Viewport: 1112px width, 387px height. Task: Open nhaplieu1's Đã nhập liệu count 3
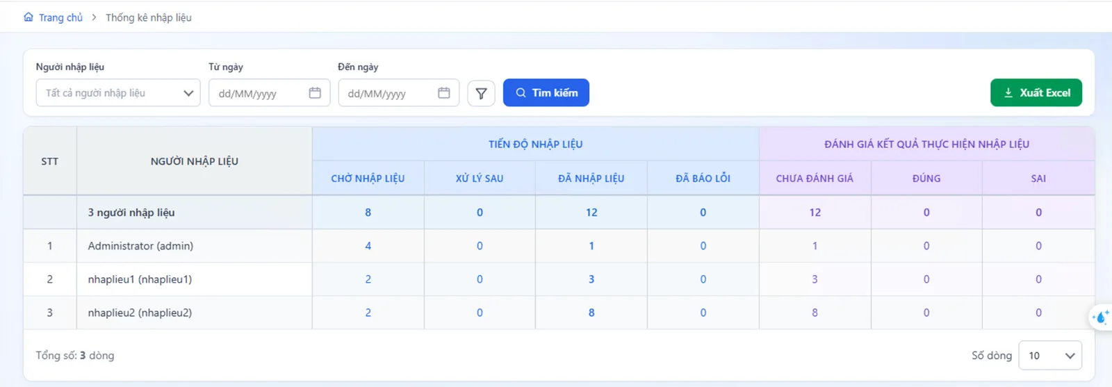(591, 279)
